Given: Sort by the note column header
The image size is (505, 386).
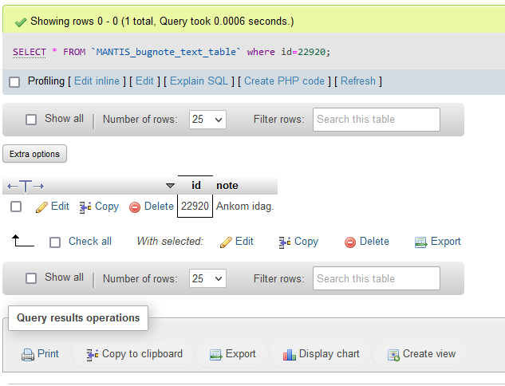Looking at the screenshot, I should (227, 185).
